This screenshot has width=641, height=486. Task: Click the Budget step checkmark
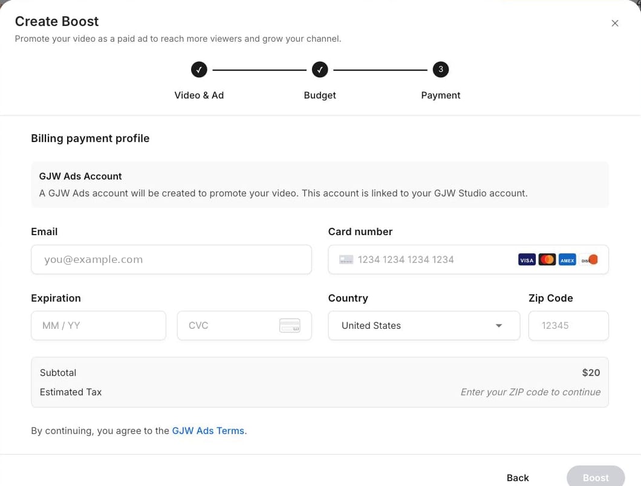320,70
